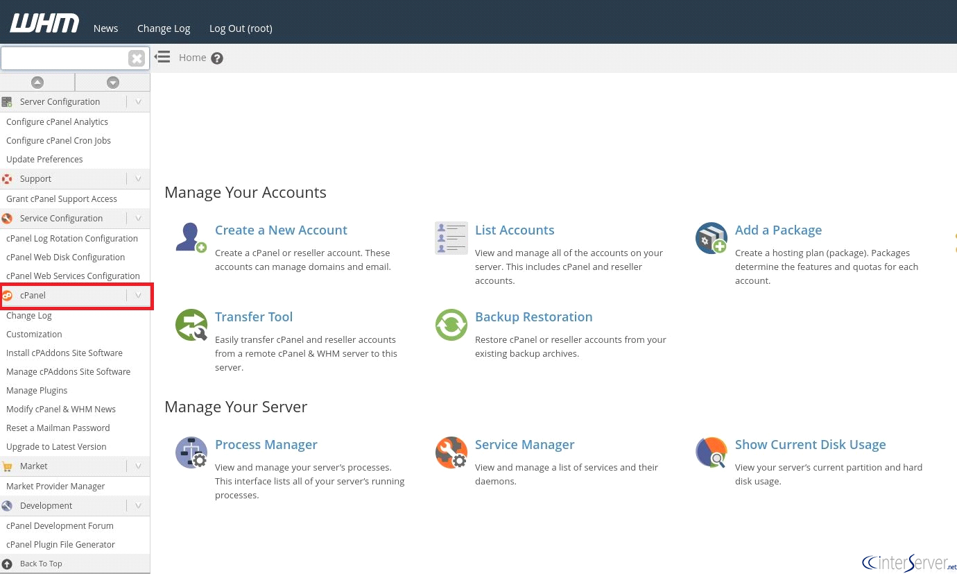This screenshot has width=957, height=574.
Task: Collapse the cPanel section chevron
Action: tap(138, 296)
